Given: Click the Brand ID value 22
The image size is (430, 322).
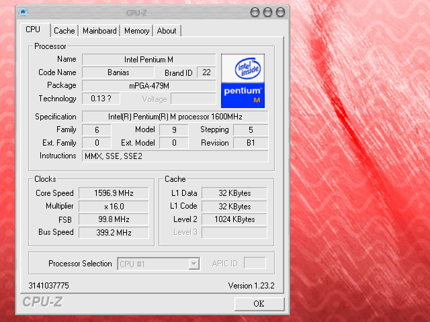Looking at the screenshot, I should 206,72.
